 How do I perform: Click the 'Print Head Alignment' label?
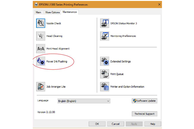tap(58, 49)
